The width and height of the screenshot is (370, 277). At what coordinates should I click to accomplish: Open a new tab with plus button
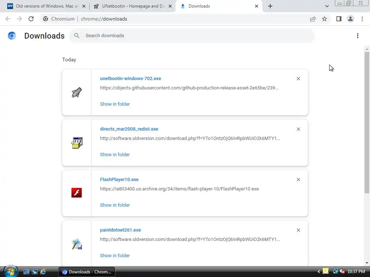(270, 6)
